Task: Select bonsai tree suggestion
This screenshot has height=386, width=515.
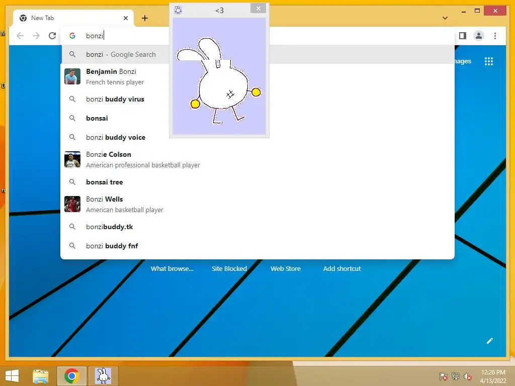Action: pos(257,182)
